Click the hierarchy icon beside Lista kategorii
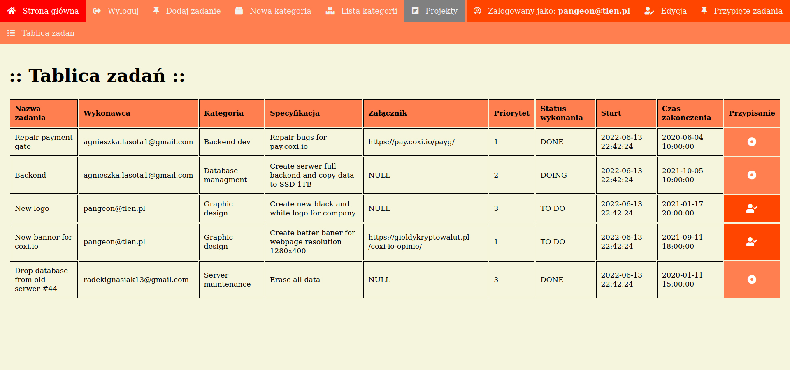The height and width of the screenshot is (370, 790). click(330, 11)
